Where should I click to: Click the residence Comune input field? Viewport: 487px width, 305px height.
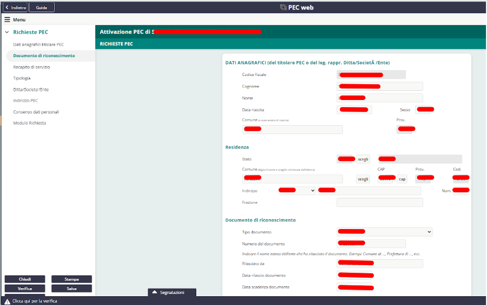pyautogui.click(x=292, y=179)
